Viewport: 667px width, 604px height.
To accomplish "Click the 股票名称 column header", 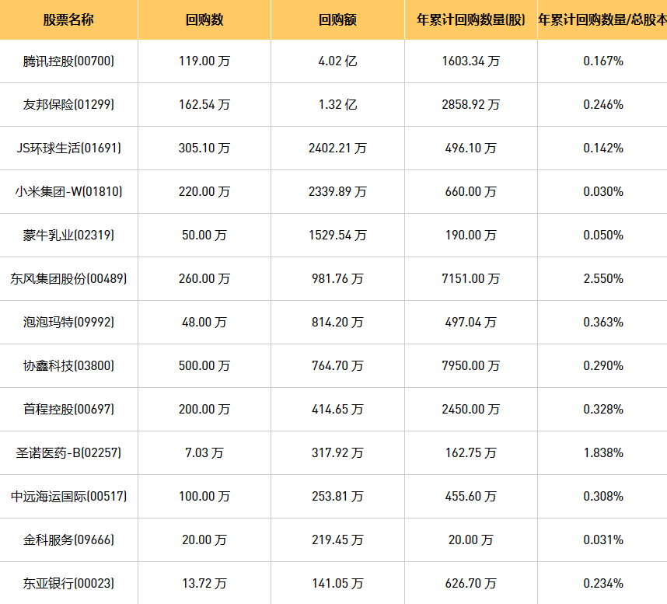I will (68, 20).
